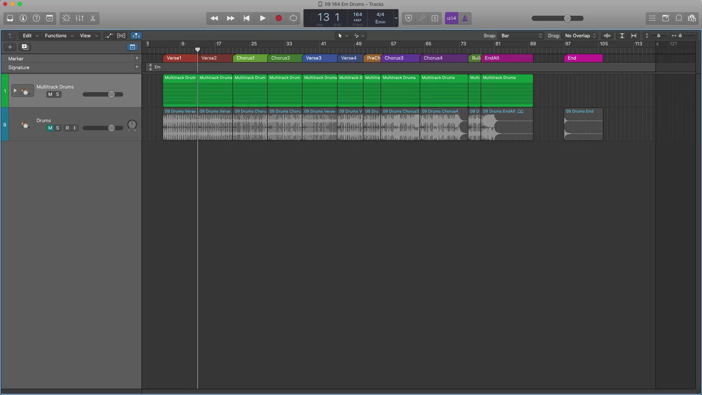
Task: Solo the Multitrack Drums track
Action: tap(57, 94)
